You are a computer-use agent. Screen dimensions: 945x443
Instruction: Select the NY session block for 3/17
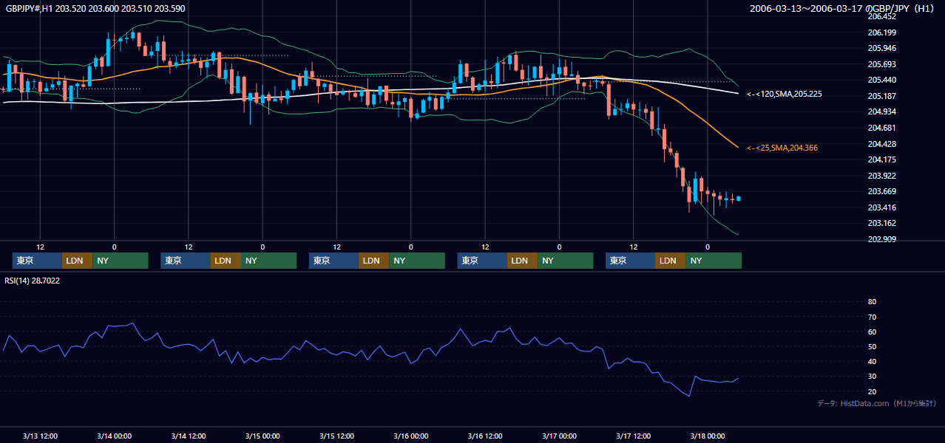(714, 261)
